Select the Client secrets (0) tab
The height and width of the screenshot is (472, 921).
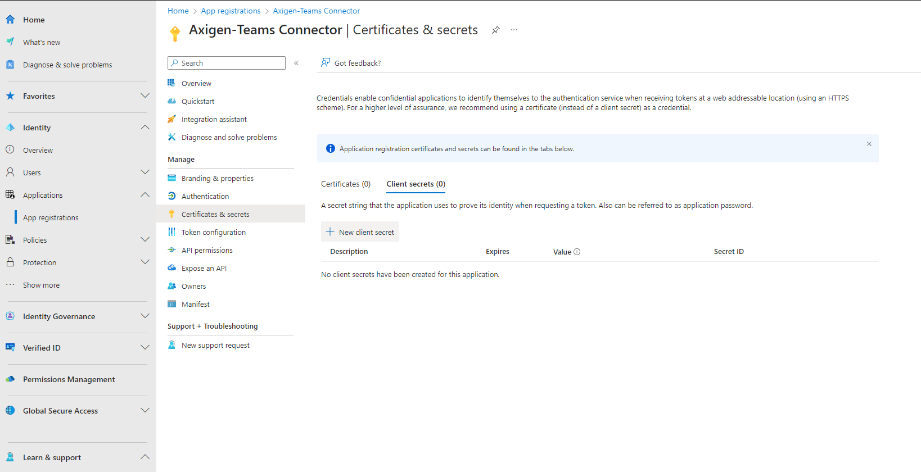[416, 184]
